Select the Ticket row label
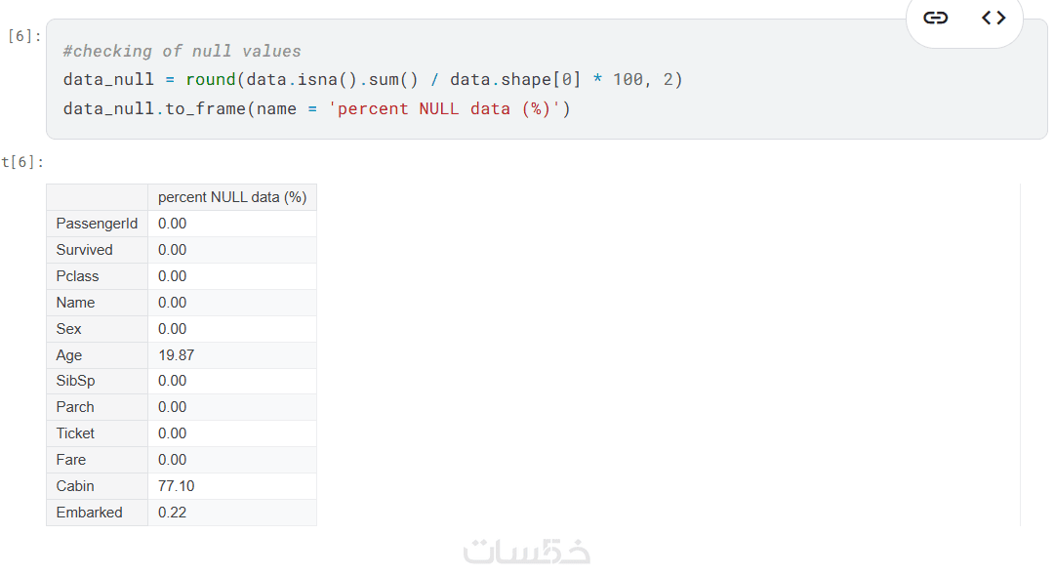 tap(75, 433)
